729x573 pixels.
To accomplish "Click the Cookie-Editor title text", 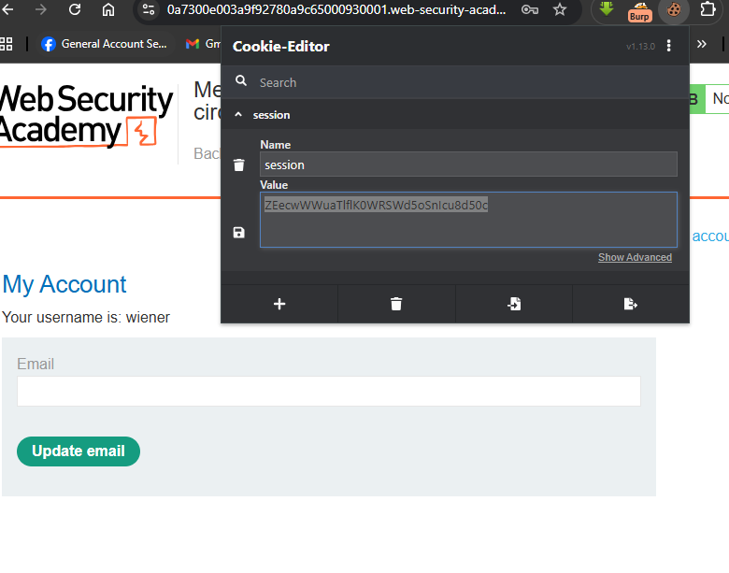I will click(280, 47).
